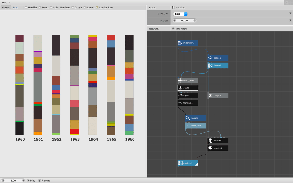Click the colorize1 palette icon
The image size is (293, 183).
[210, 148]
